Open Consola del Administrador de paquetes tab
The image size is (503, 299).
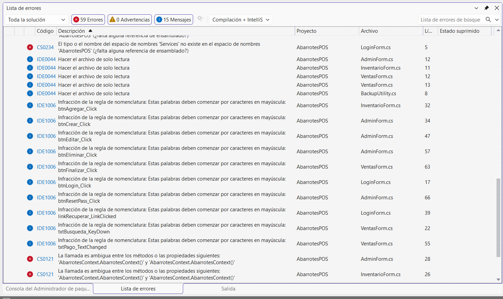click(x=48, y=289)
